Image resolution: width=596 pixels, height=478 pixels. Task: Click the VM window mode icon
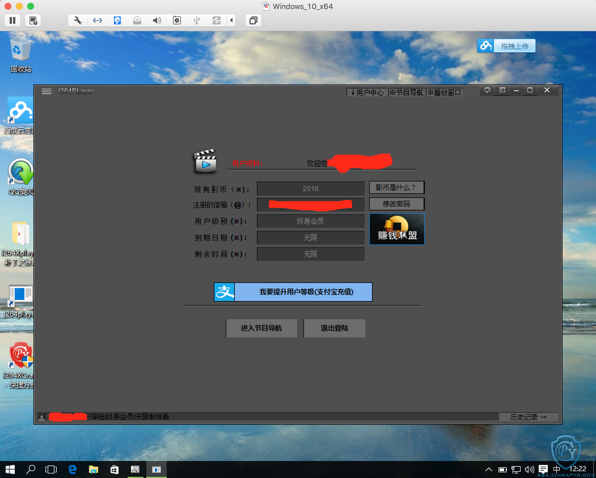click(x=253, y=20)
